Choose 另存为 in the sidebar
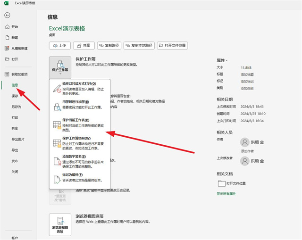Viewport: 302px width, 240px height. tap(17, 107)
